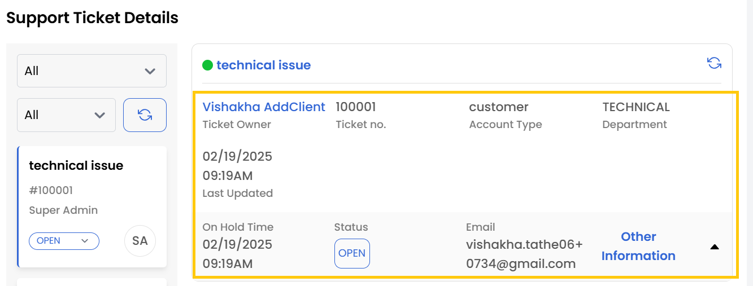Change ticket status via OPEN dropdown pill
753x286 pixels.
pyautogui.click(x=64, y=241)
